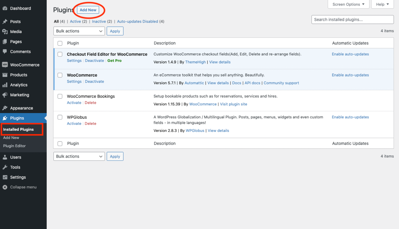Select the WooCommerce Bookings checkbox
Image resolution: width=399 pixels, height=229 pixels.
point(60,96)
